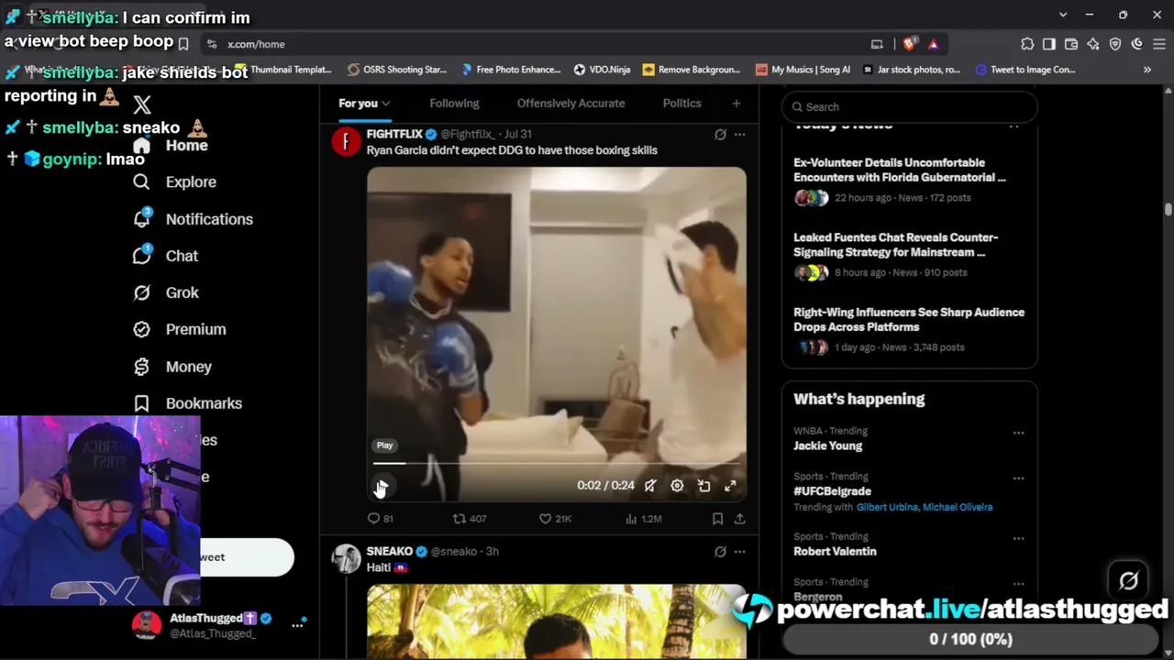1174x660 pixels.
Task: Open the FIGHTFLIX profile avatar
Action: pyautogui.click(x=346, y=141)
